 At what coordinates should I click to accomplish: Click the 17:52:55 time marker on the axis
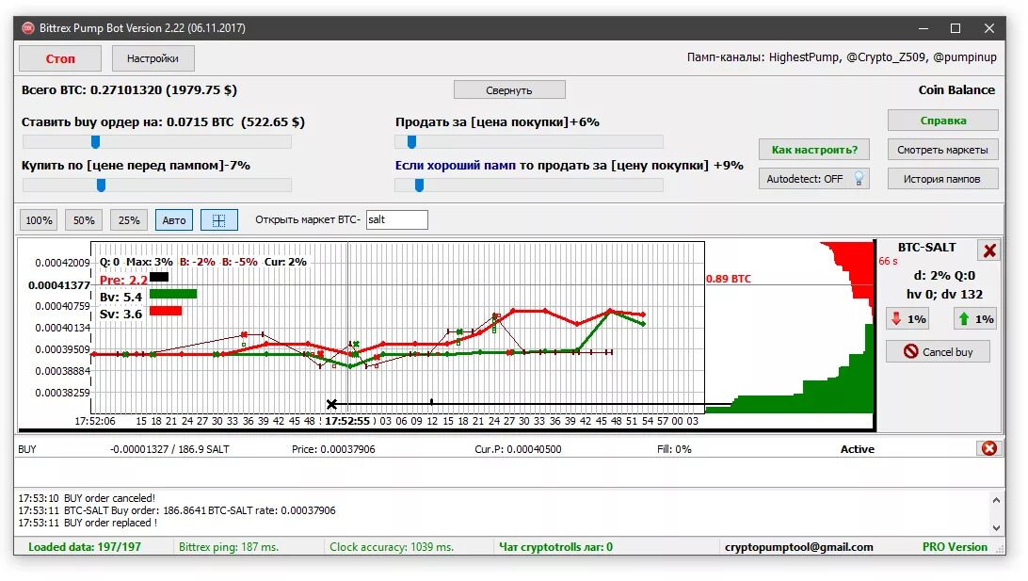coord(347,421)
